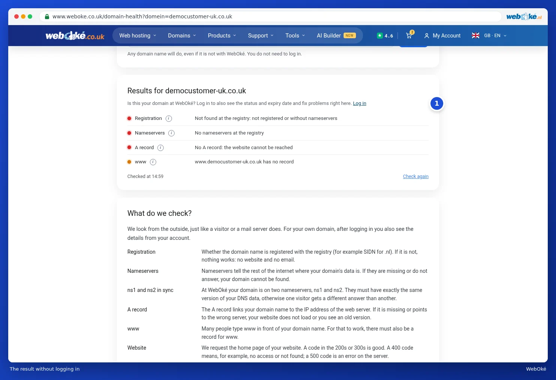Click the green star rating 4.6 badge

click(x=385, y=36)
